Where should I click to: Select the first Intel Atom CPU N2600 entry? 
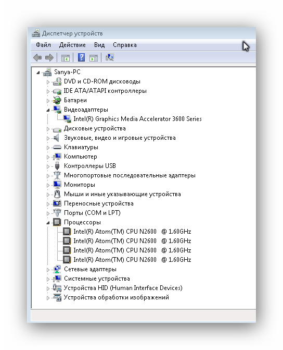[132, 232]
